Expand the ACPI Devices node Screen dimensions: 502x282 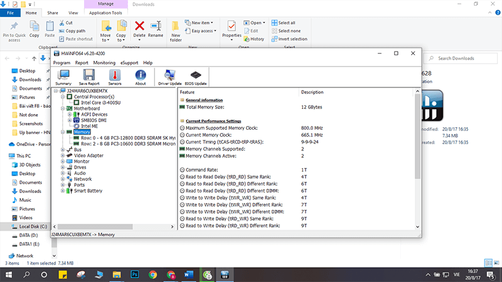[x=70, y=114]
